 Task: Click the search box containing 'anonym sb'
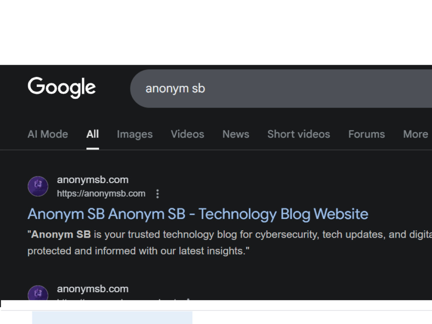pyautogui.click(x=281, y=89)
